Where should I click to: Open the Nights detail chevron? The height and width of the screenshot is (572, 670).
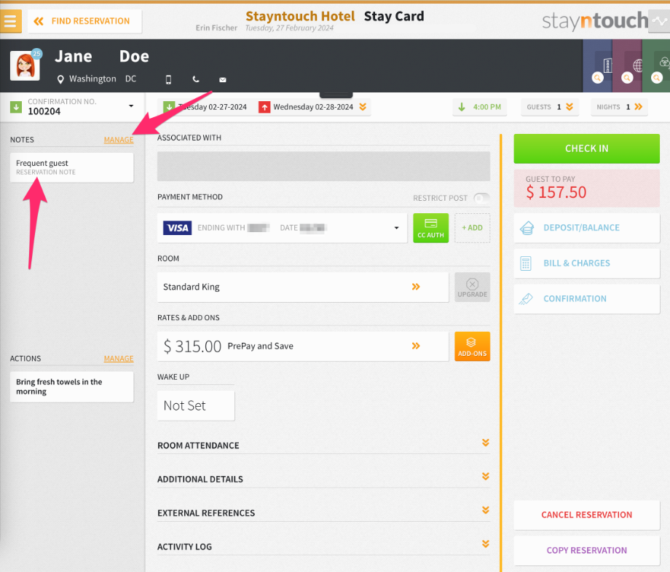[x=639, y=107]
